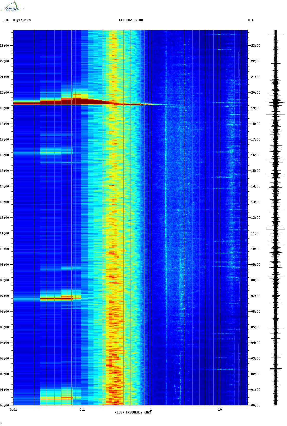Click '07:00' on the right time axis
Image resolution: width=287 pixels, height=426 pixels.
tap(256, 296)
